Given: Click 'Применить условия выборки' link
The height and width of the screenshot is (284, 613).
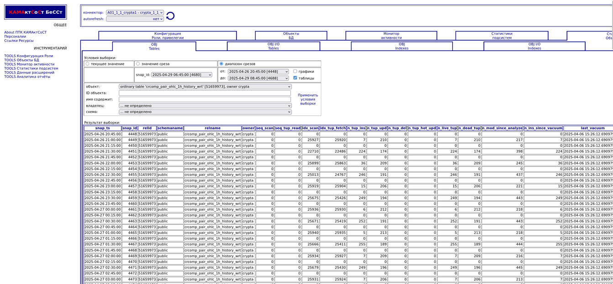Looking at the screenshot, I should coord(308,99).
